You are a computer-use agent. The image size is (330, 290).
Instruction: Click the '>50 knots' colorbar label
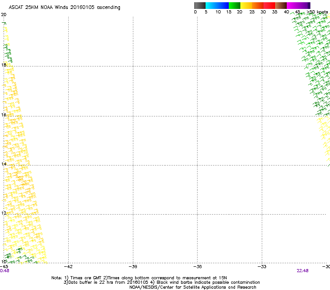pyautogui.click(x=317, y=12)
